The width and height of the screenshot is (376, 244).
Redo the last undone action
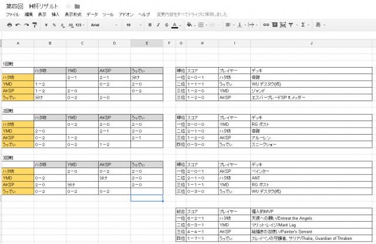click(26, 25)
